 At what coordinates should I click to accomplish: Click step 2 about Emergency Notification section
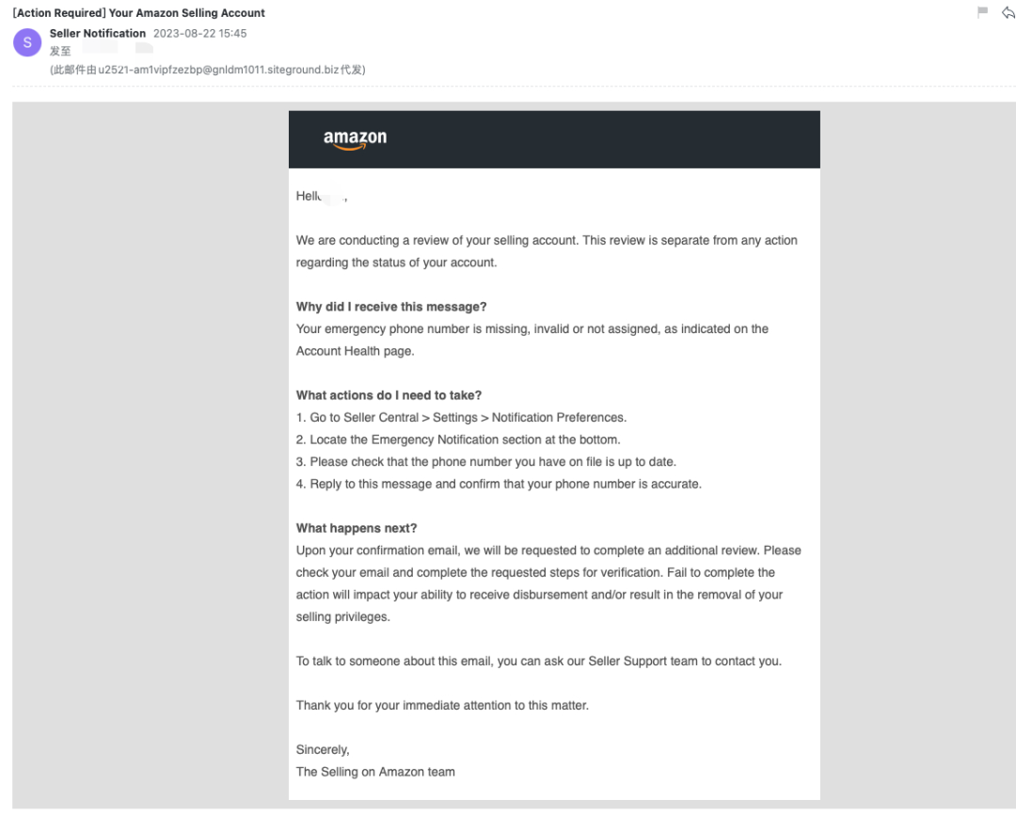click(458, 439)
